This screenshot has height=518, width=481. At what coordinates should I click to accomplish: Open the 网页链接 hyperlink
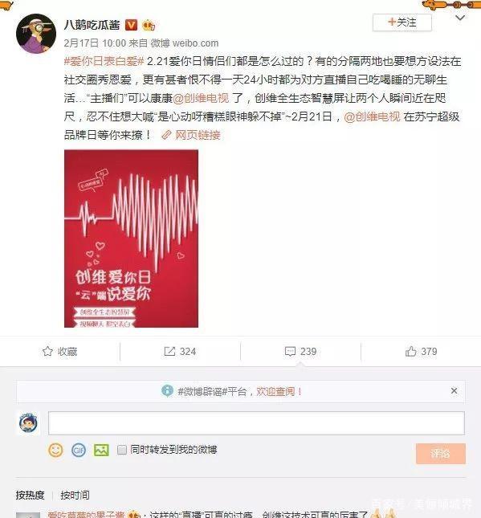click(191, 135)
